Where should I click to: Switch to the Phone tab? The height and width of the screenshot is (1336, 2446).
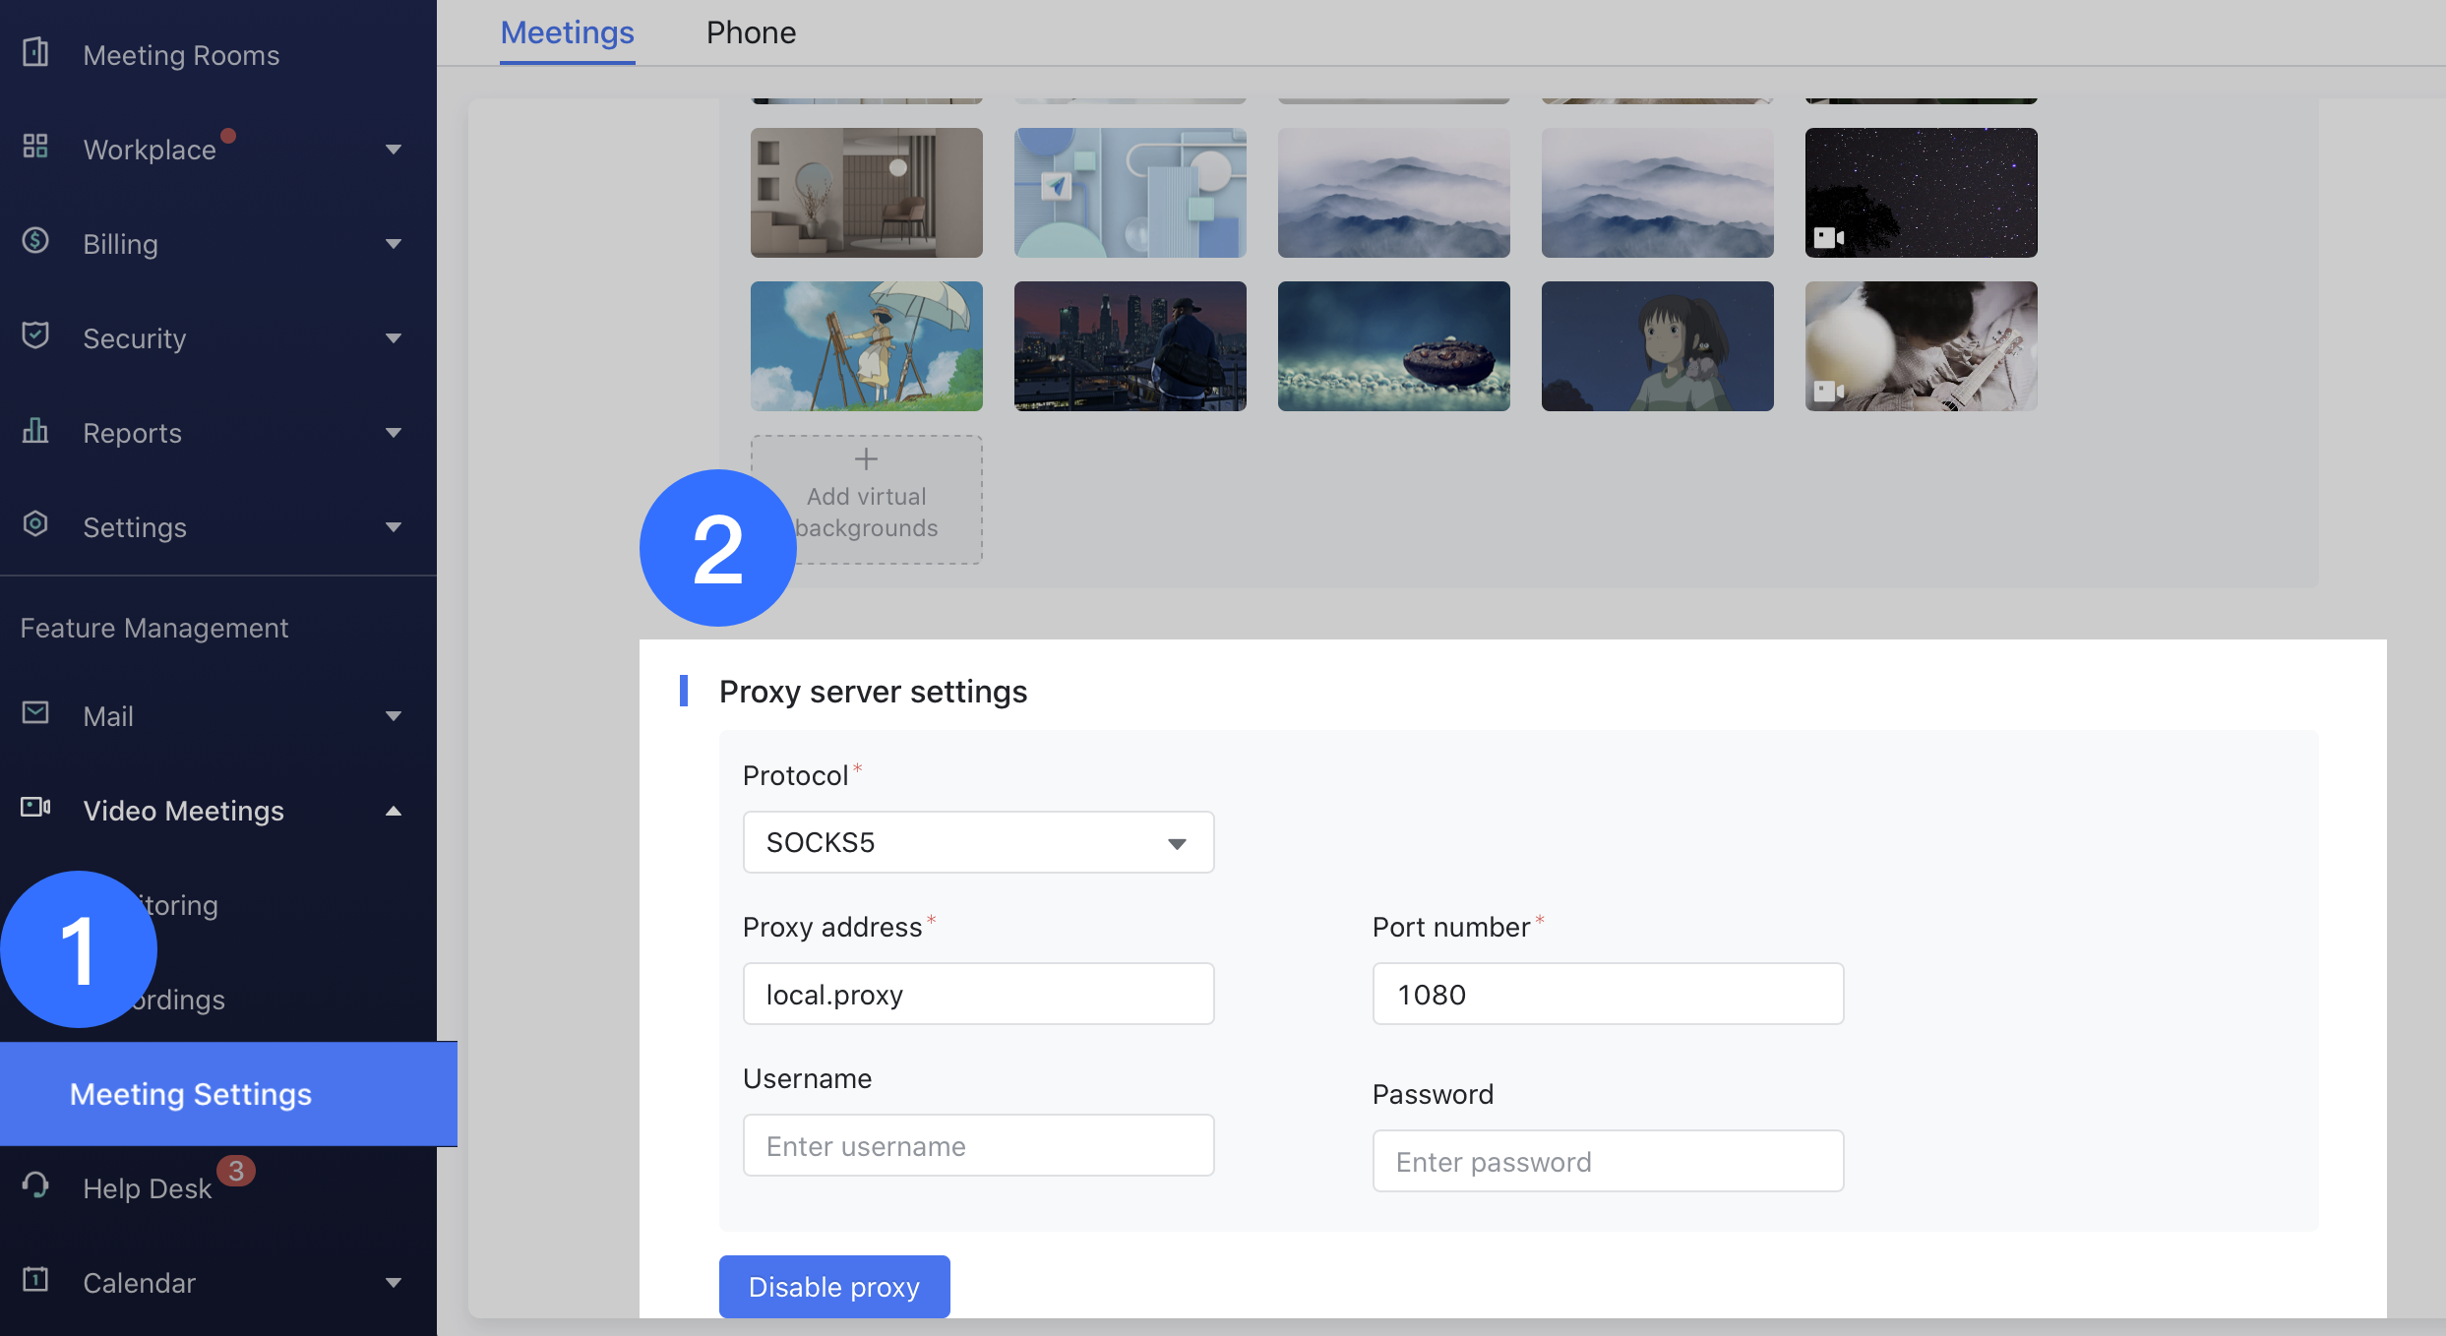click(x=751, y=31)
